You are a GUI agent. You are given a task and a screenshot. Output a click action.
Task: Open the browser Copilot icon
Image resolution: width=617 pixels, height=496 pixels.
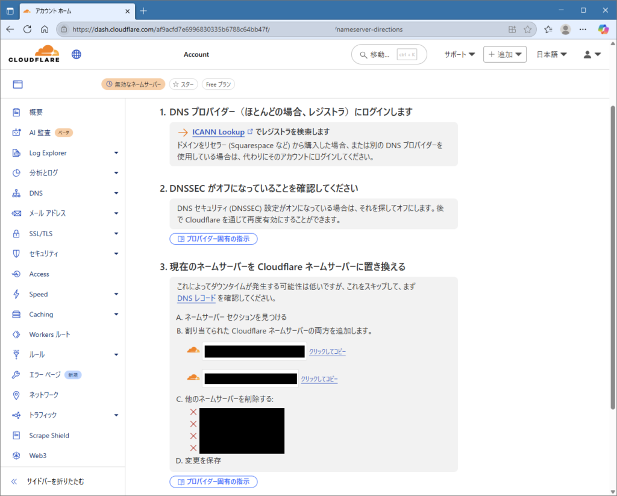[603, 29]
